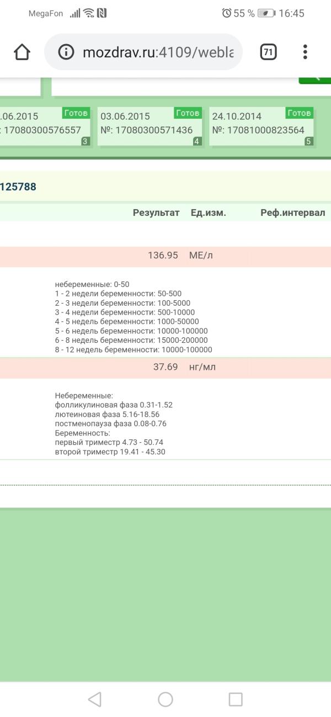Tap the number 5 badge on card
331x717 pixels.
pyautogui.click(x=309, y=141)
